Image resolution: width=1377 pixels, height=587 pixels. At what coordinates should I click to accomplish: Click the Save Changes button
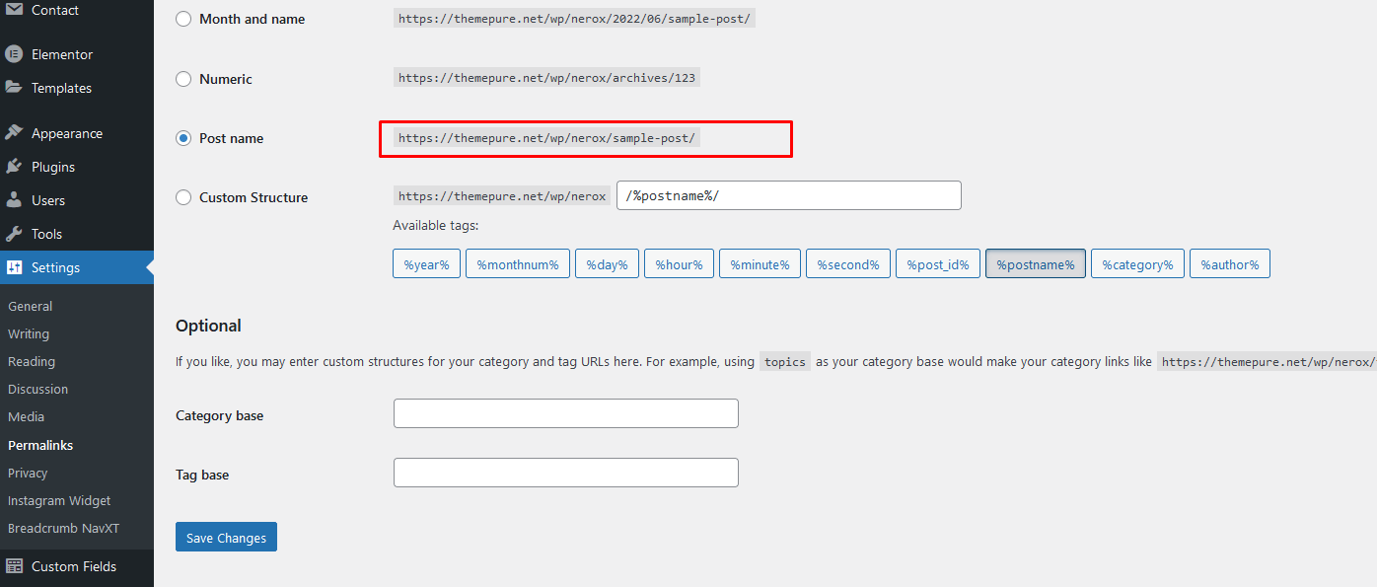click(x=226, y=538)
